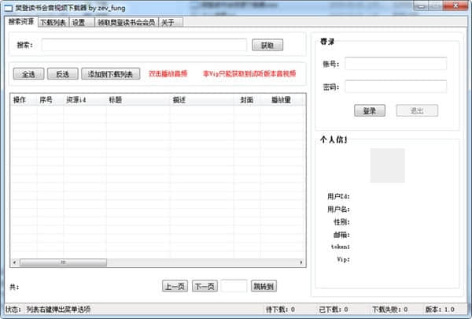Click 添加到下载列表 button

(x=110, y=74)
